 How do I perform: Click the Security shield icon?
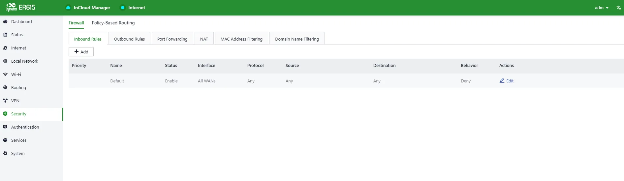(5, 114)
